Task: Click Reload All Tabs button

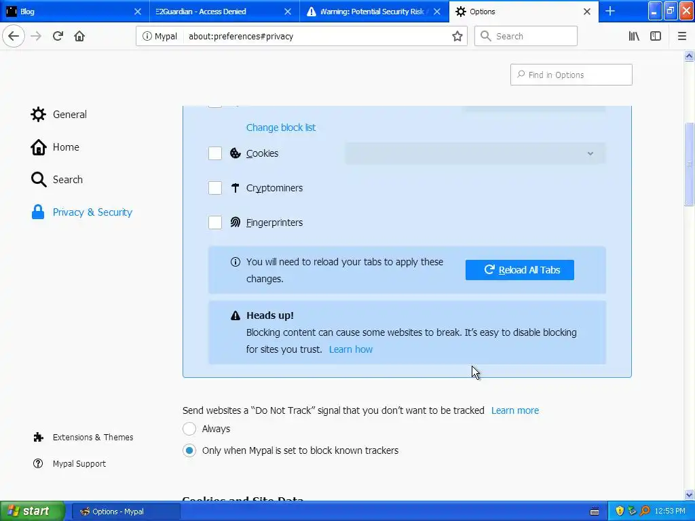Action: click(x=519, y=270)
